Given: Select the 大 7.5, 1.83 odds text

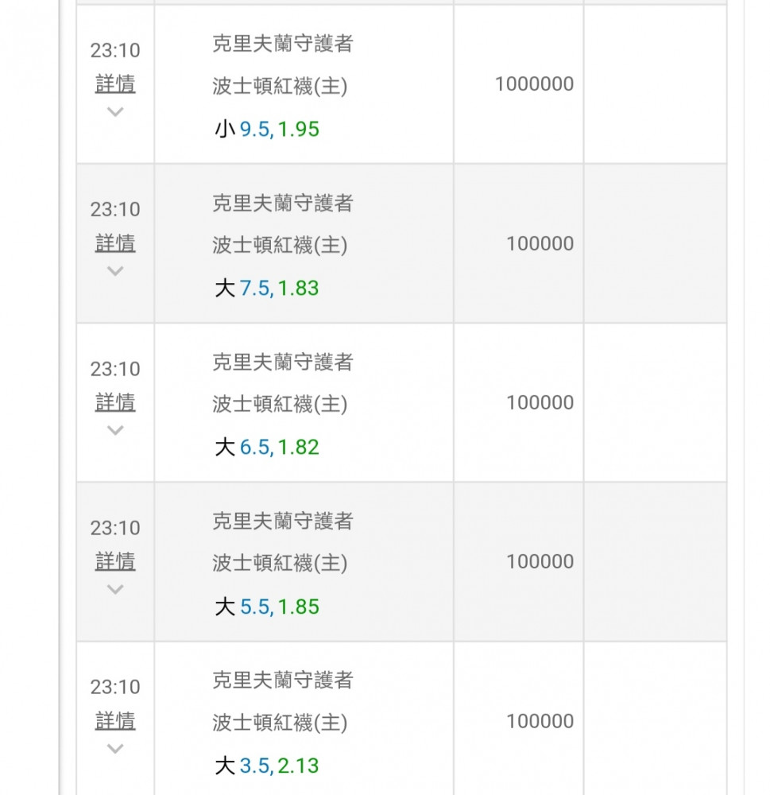Looking at the screenshot, I should click(267, 288).
